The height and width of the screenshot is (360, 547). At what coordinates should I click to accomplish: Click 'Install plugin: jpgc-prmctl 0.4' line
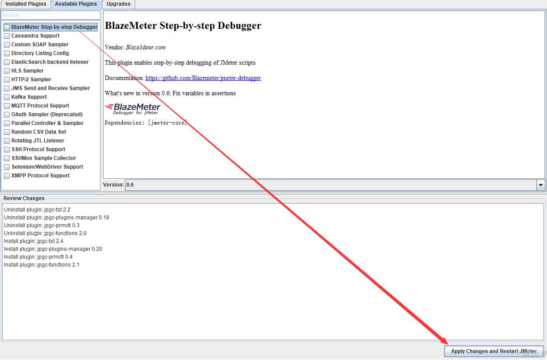[x=38, y=257]
